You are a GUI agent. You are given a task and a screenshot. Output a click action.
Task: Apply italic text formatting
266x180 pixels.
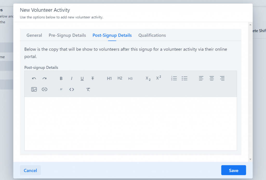[72, 78]
